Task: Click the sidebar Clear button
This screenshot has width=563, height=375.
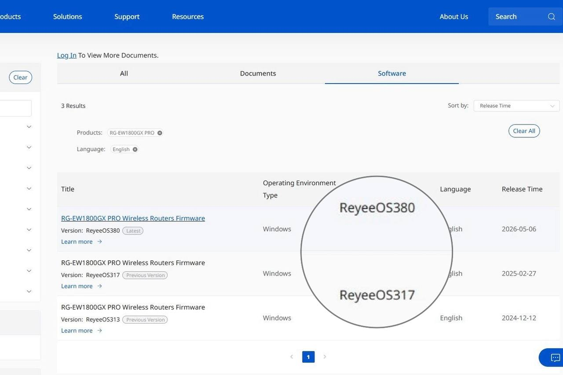Action: pos(20,77)
